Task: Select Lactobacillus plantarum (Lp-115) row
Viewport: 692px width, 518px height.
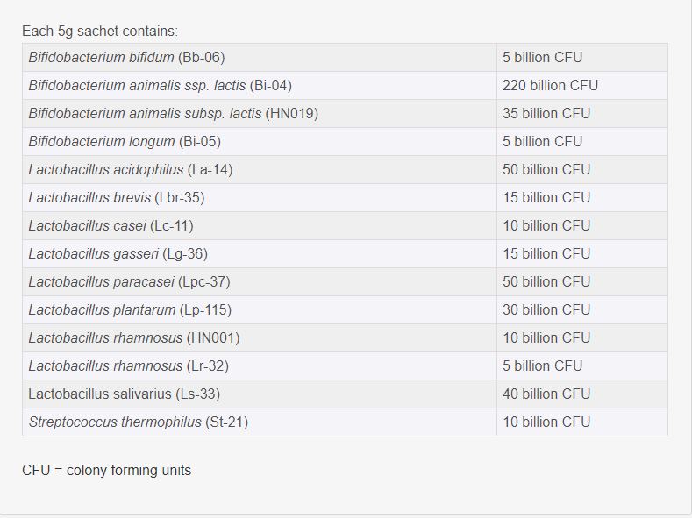Action: pos(130,310)
